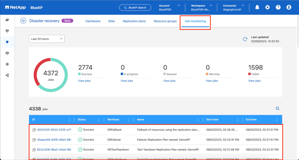Expand the Last 24 hours dropdown
This screenshot has height=160, width=299.
pos(47,39)
